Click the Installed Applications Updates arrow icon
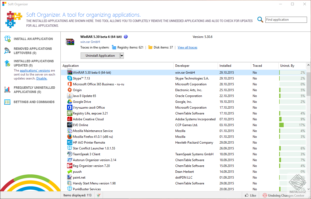The width and height of the screenshot is (311, 199). click(x=7, y=63)
